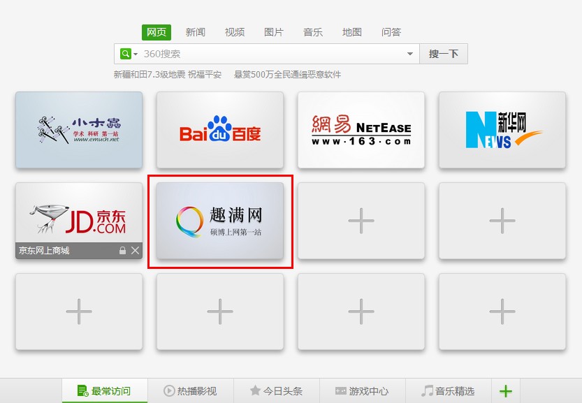Expand the search suggestions dropdown arrow
Screen dimensions: 582x403
click(409, 54)
